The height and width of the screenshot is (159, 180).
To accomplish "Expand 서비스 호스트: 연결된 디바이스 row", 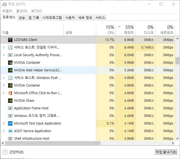I will pos(4,47).
